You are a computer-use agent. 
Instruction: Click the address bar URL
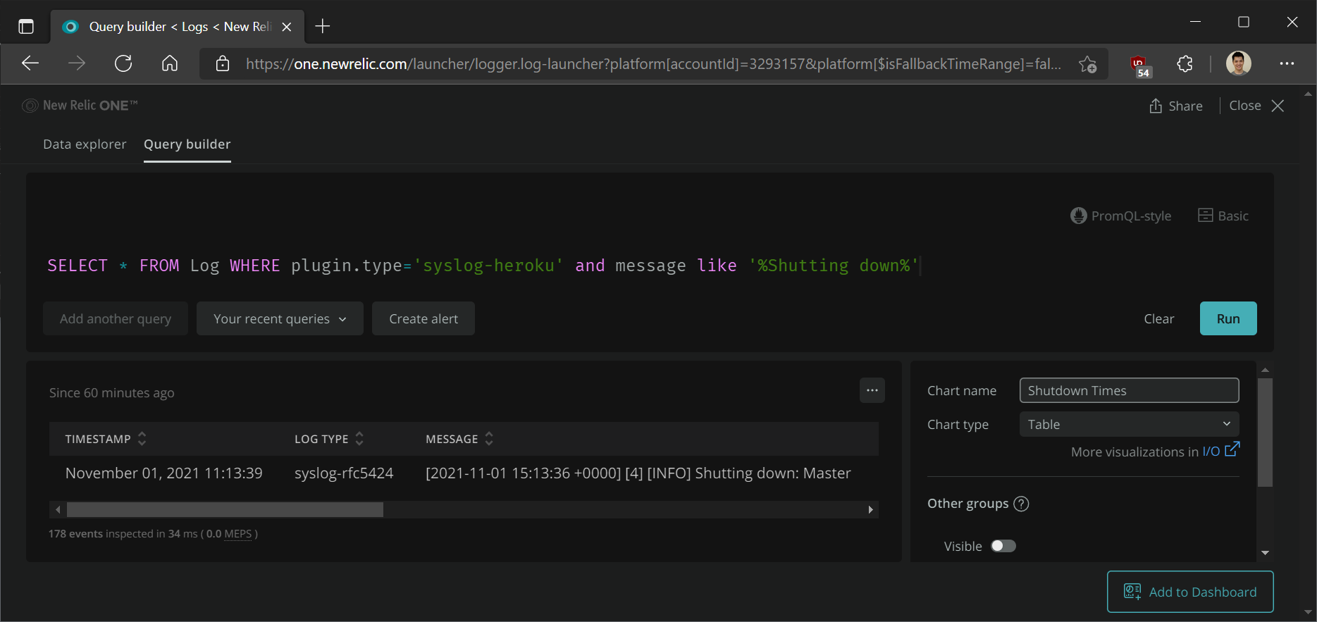(653, 64)
